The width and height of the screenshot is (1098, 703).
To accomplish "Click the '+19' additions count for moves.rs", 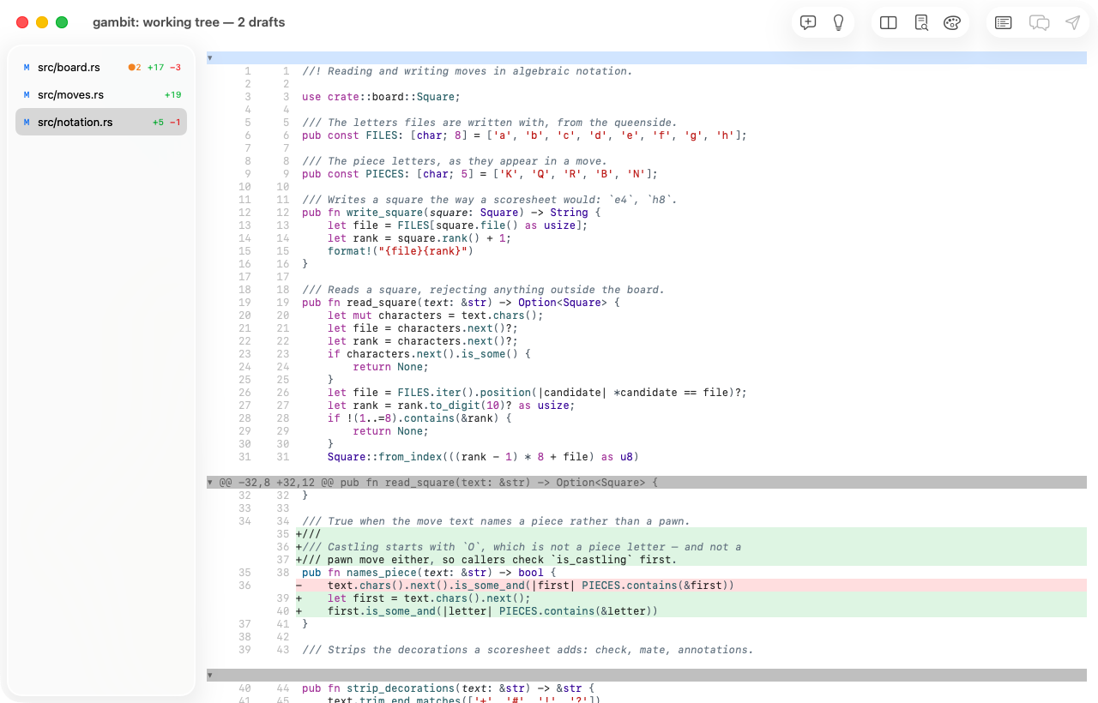I will pos(172,94).
